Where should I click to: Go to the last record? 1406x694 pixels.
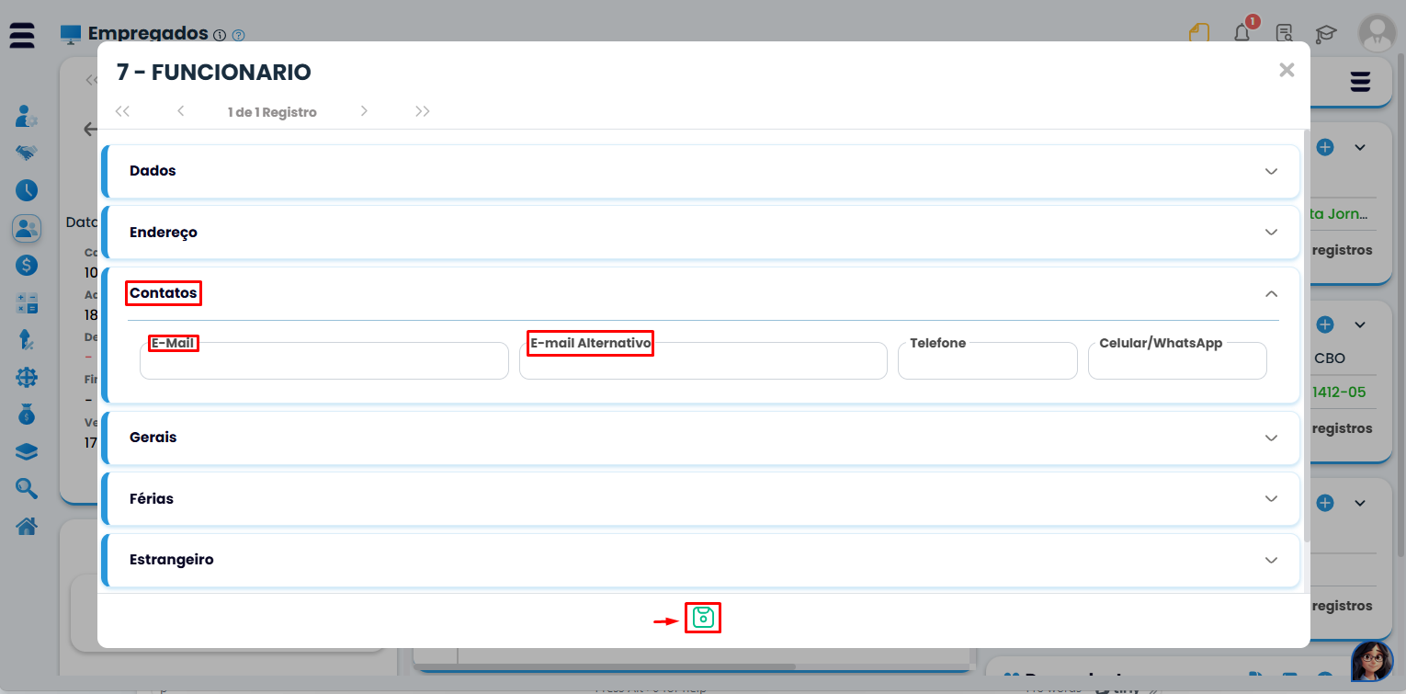pos(423,111)
